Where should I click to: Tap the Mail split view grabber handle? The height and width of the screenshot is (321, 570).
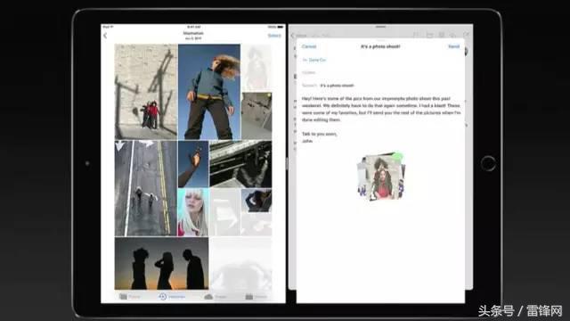click(x=380, y=27)
